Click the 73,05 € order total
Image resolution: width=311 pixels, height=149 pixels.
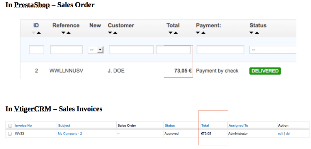point(183,71)
